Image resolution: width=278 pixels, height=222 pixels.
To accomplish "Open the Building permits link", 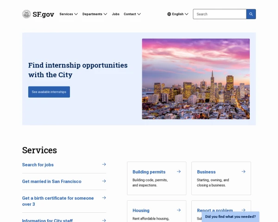I will pyautogui.click(x=149, y=172).
